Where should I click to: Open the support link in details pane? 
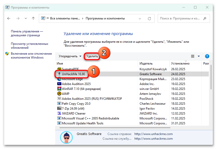click(x=154, y=139)
